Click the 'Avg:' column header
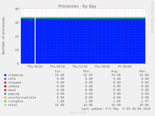The height and width of the screenshot is (116, 155). click(x=115, y=71)
